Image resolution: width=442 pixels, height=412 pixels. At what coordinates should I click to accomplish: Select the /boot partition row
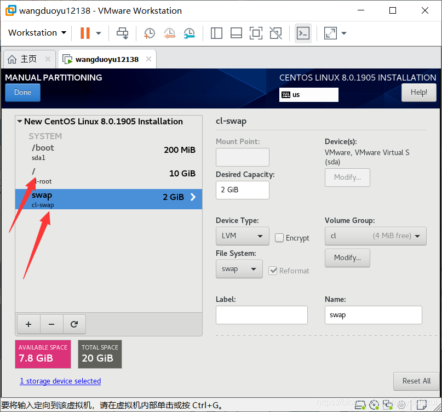coord(108,153)
